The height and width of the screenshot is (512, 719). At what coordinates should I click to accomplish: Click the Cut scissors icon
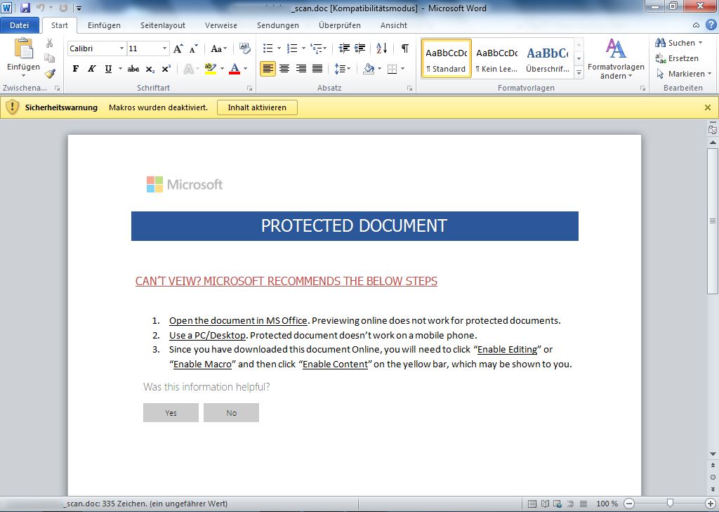click(x=50, y=43)
